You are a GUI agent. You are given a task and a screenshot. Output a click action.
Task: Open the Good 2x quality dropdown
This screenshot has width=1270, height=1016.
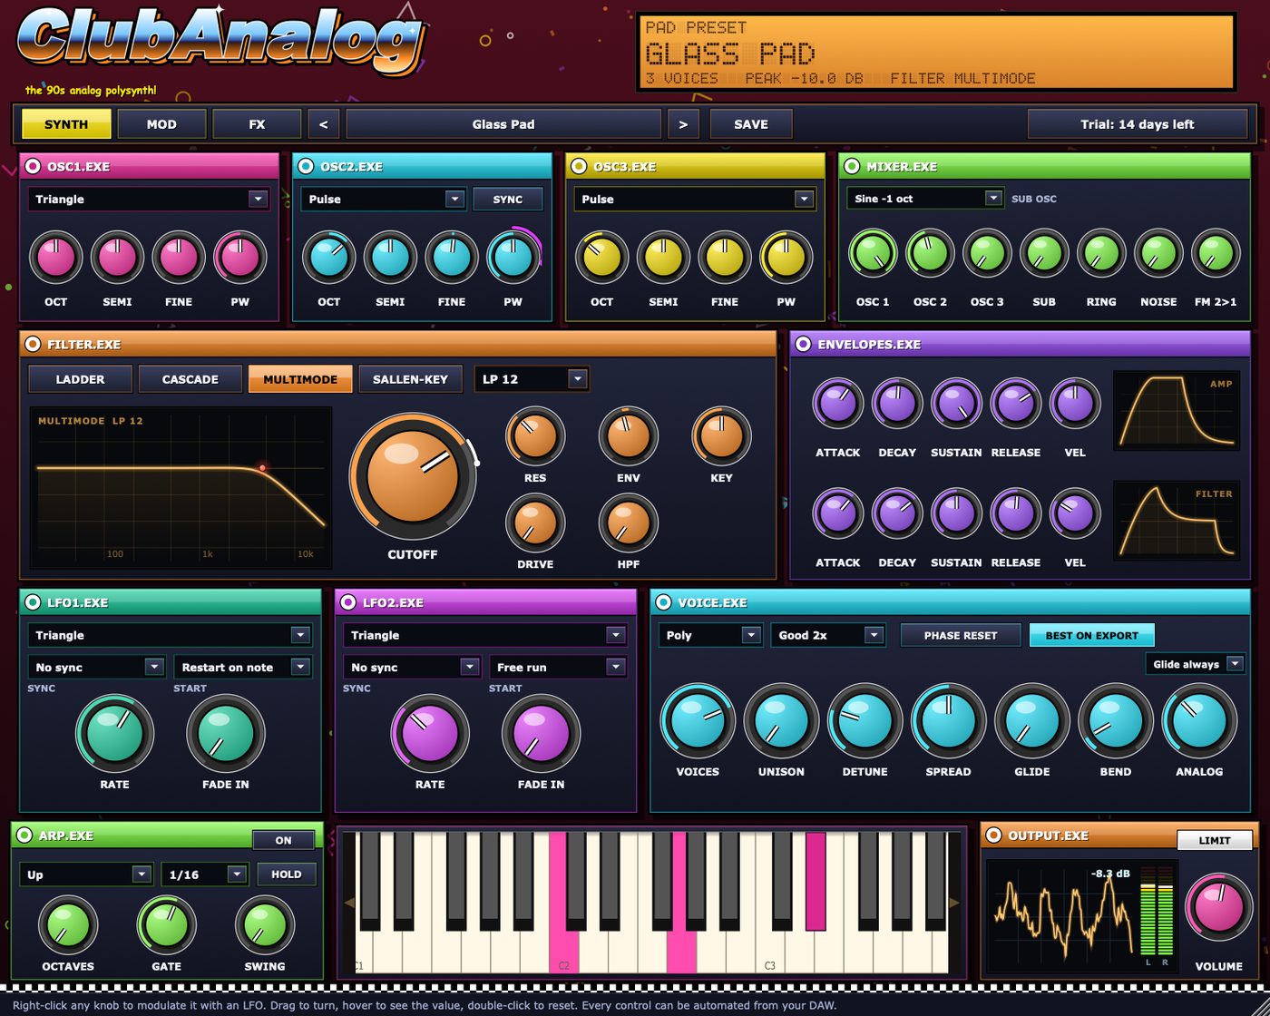828,635
